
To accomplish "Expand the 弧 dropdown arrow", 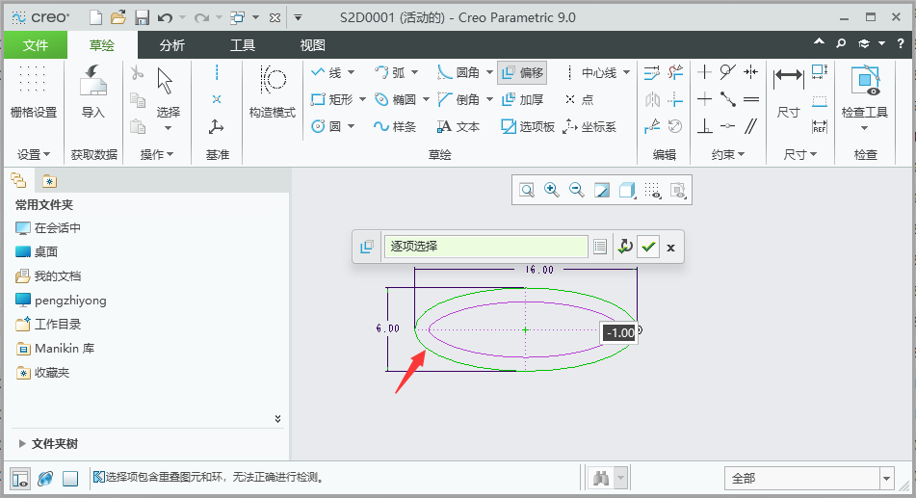I will tap(415, 72).
